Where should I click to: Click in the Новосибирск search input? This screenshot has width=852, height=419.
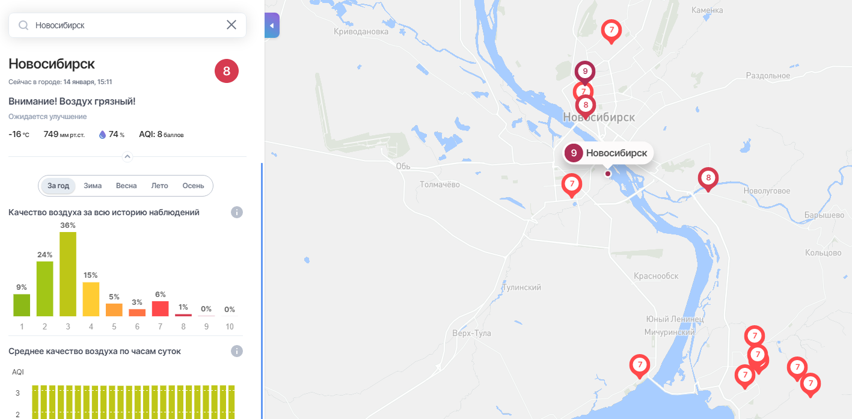coord(126,25)
